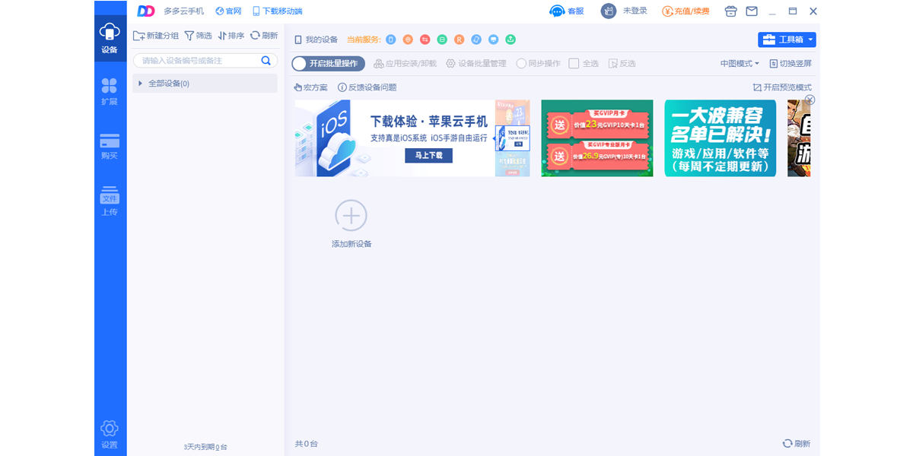The image size is (913, 456).
Task: Click the location service icon in 当前服务
Action: (409, 39)
